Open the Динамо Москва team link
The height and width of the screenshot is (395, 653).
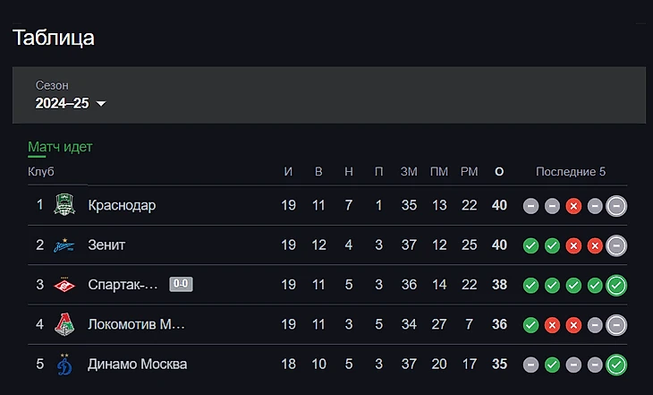(137, 365)
